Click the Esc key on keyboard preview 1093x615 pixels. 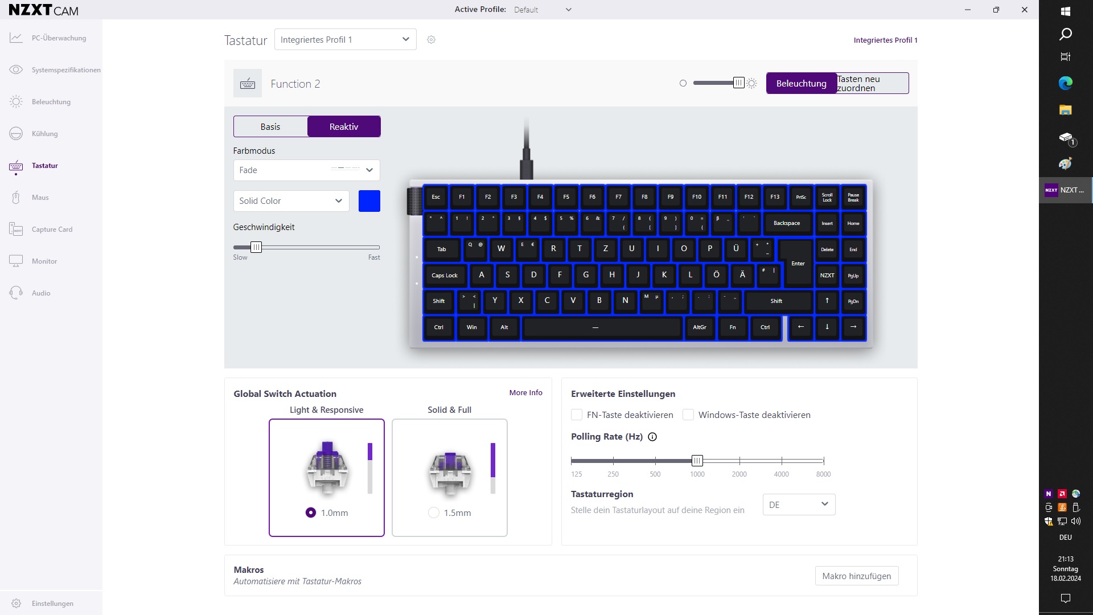436,197
